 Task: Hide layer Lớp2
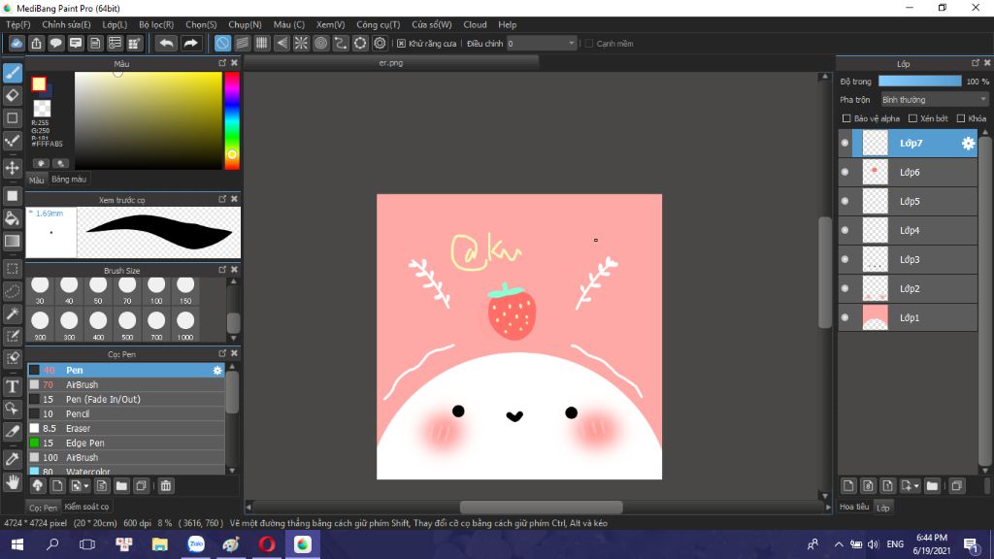(x=845, y=289)
